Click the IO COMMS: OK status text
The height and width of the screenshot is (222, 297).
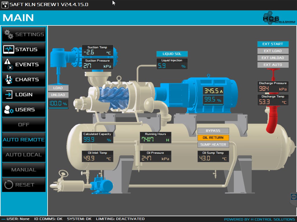(x=48, y=219)
